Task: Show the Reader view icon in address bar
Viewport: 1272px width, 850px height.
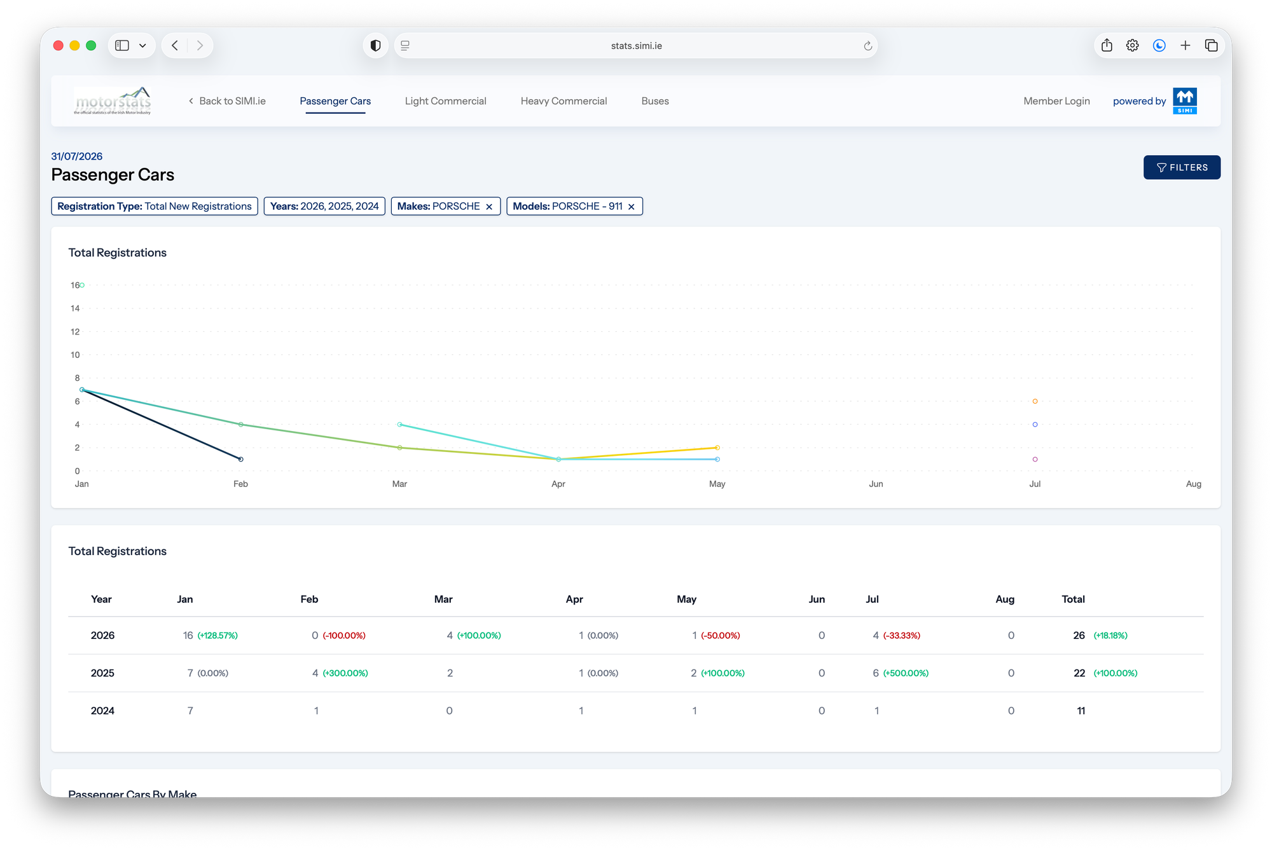Action: (x=405, y=46)
